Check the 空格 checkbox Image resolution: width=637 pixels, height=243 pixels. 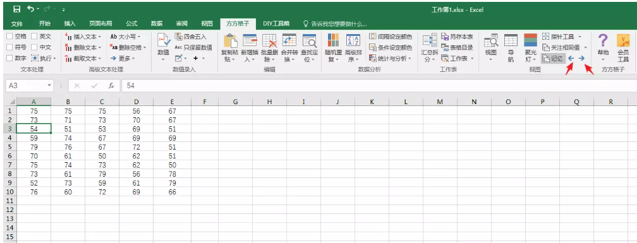coord(9,37)
